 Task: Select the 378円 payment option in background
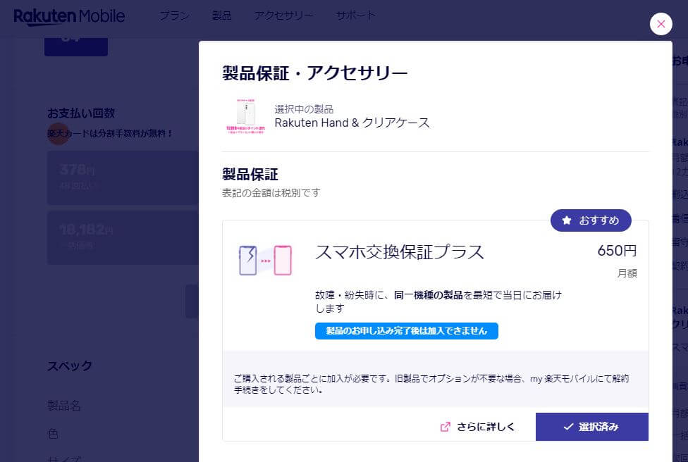tap(123, 177)
